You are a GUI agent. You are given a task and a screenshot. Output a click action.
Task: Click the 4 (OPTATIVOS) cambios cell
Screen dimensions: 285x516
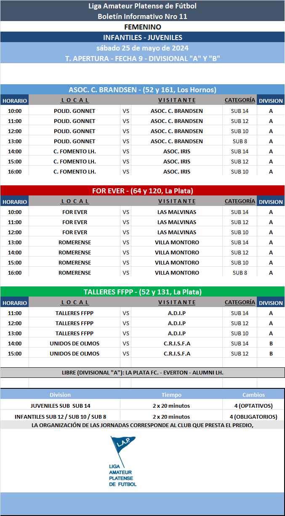(x=253, y=406)
